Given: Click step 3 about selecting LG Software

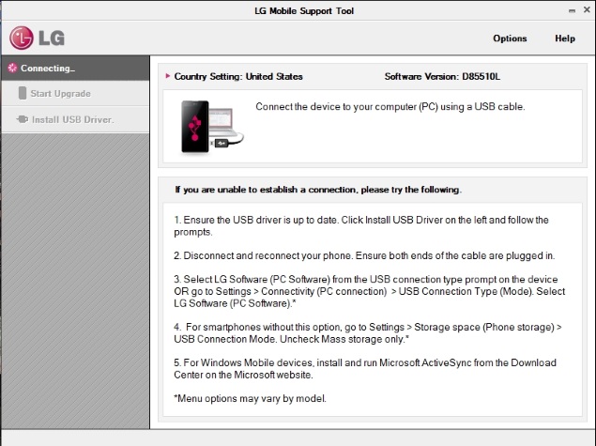Looking at the screenshot, I should coord(370,291).
